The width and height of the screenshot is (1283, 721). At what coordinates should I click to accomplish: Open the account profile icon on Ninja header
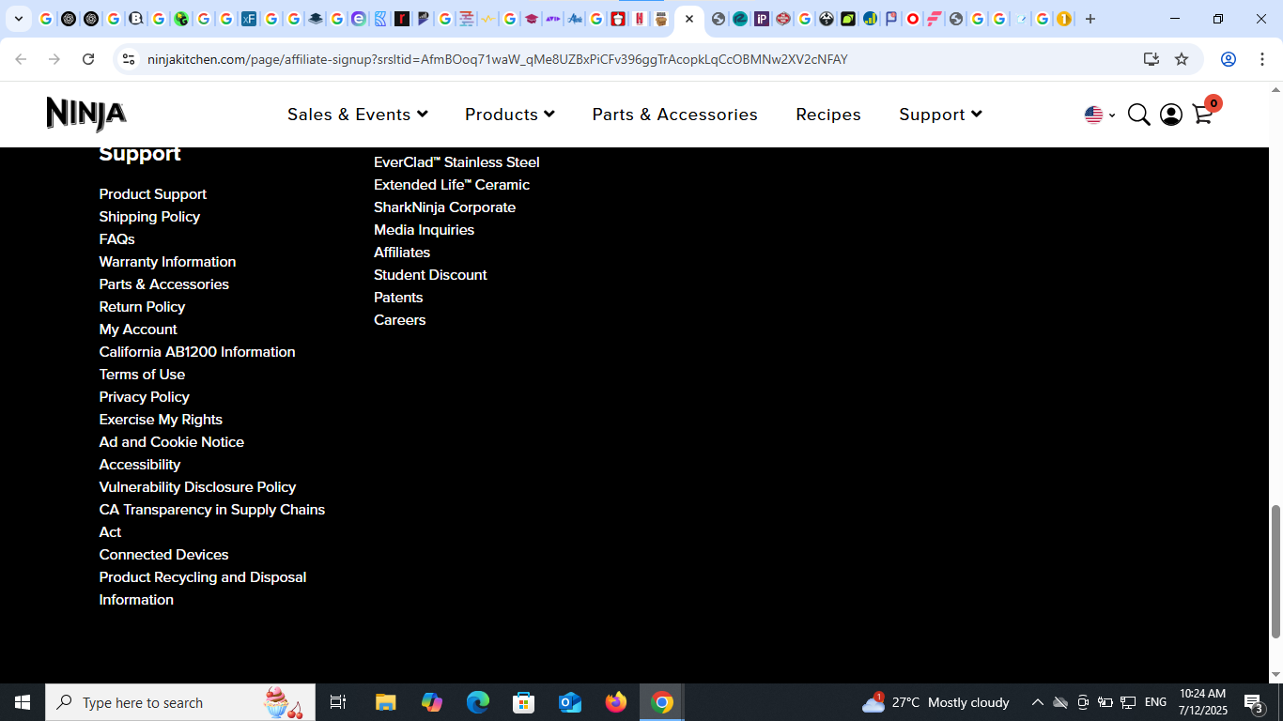pyautogui.click(x=1170, y=115)
